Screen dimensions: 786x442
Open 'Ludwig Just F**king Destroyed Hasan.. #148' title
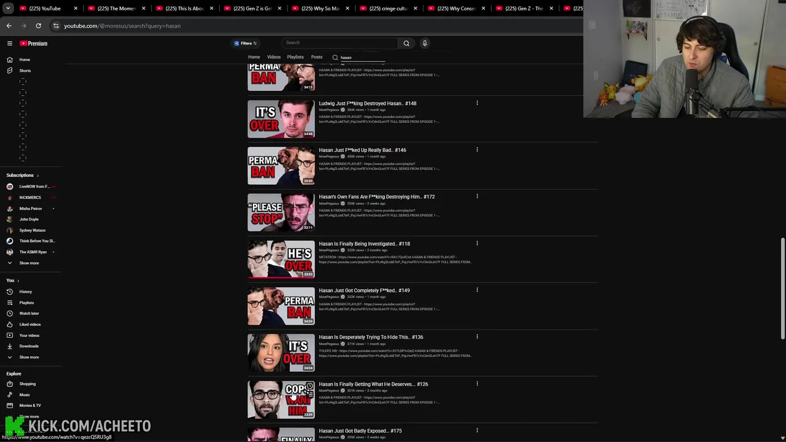(367, 103)
